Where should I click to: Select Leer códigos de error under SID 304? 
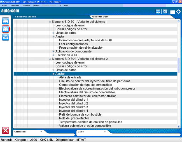[70, 62]
